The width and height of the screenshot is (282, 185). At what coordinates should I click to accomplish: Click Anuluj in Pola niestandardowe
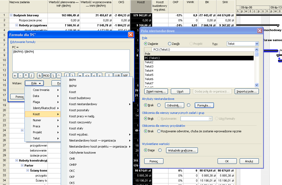(x=249, y=161)
